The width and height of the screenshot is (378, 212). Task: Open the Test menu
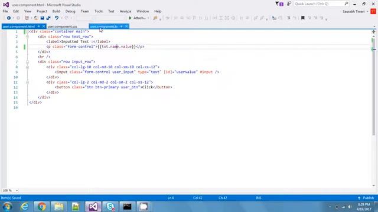coord(111,11)
